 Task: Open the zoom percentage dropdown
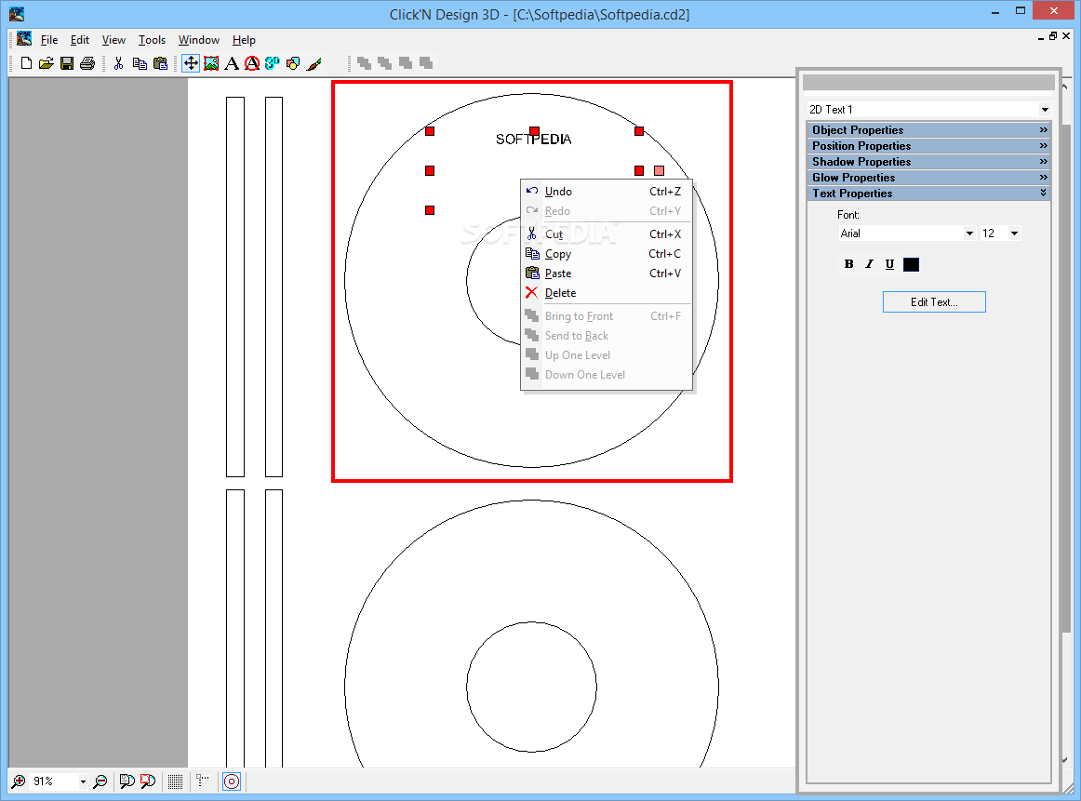[x=83, y=781]
